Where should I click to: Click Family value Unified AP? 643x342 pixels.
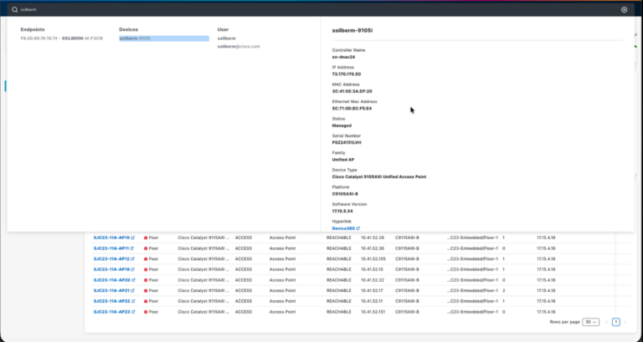point(343,160)
